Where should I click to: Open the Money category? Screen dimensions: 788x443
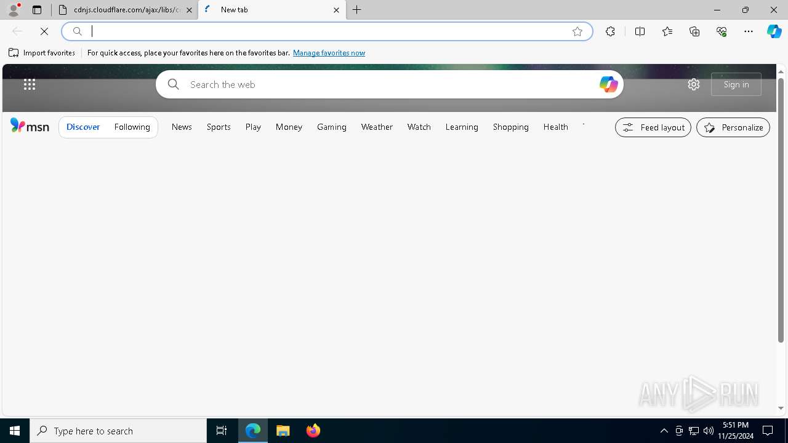289,127
